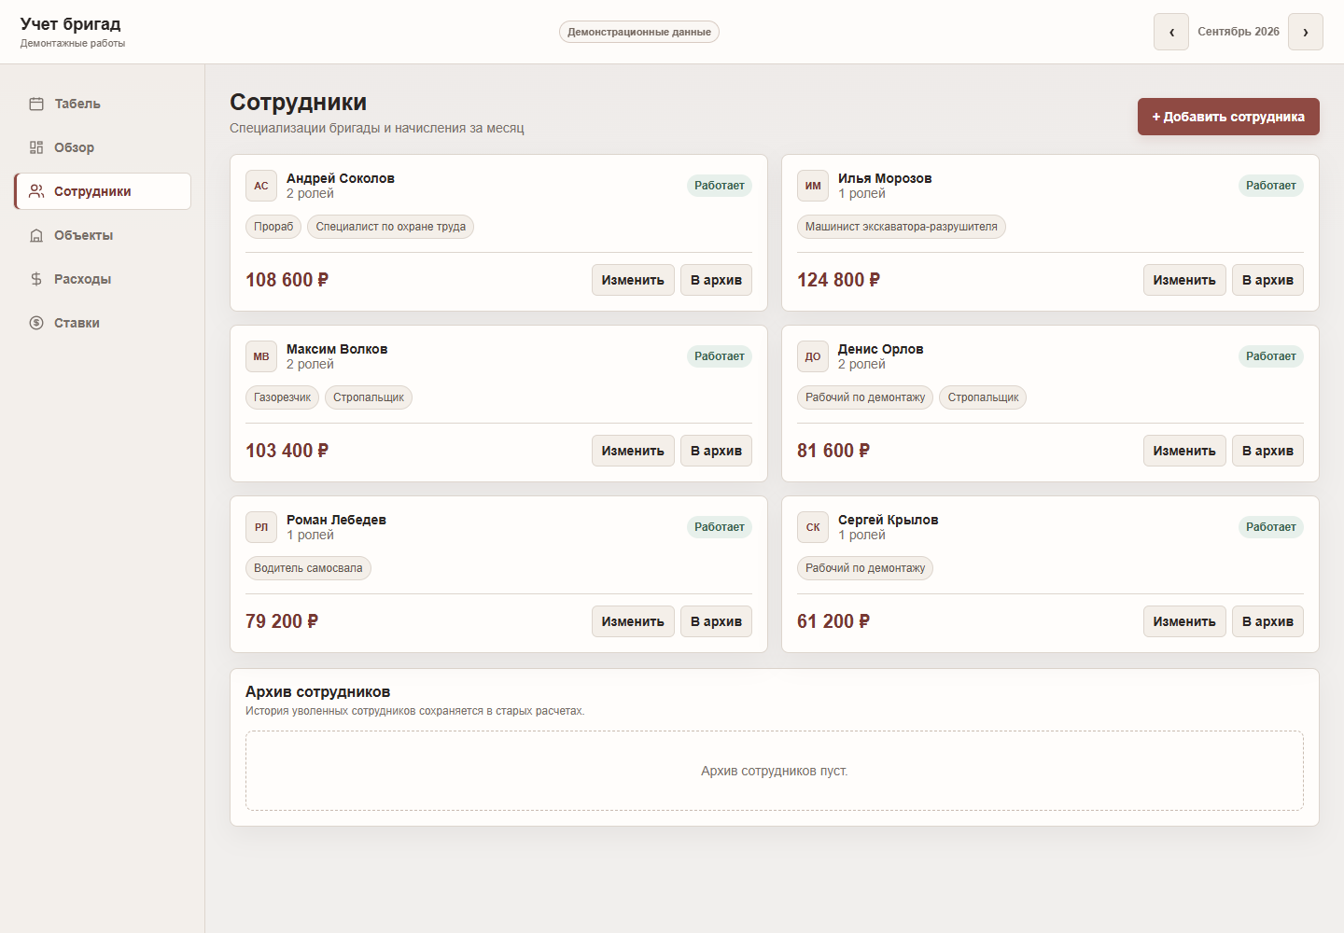Click the Демонстрационные данные badge
Viewport: 1344px width, 933px height.
[639, 32]
